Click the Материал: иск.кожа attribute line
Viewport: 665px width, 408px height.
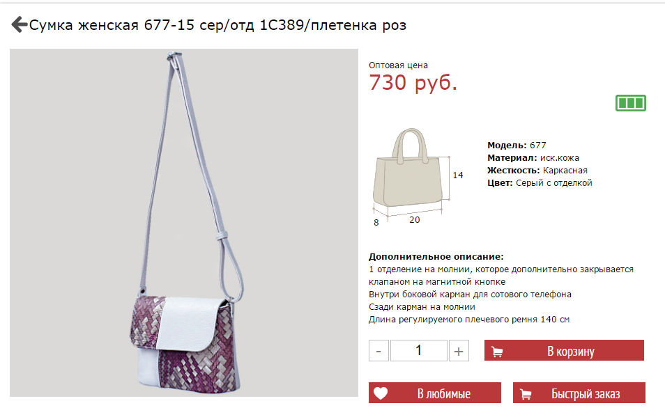click(533, 158)
